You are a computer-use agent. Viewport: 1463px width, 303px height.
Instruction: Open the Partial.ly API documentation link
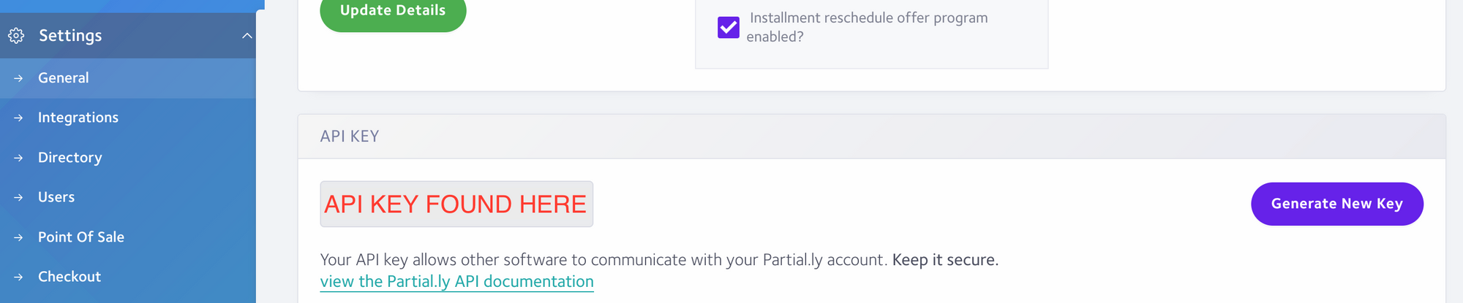click(456, 282)
